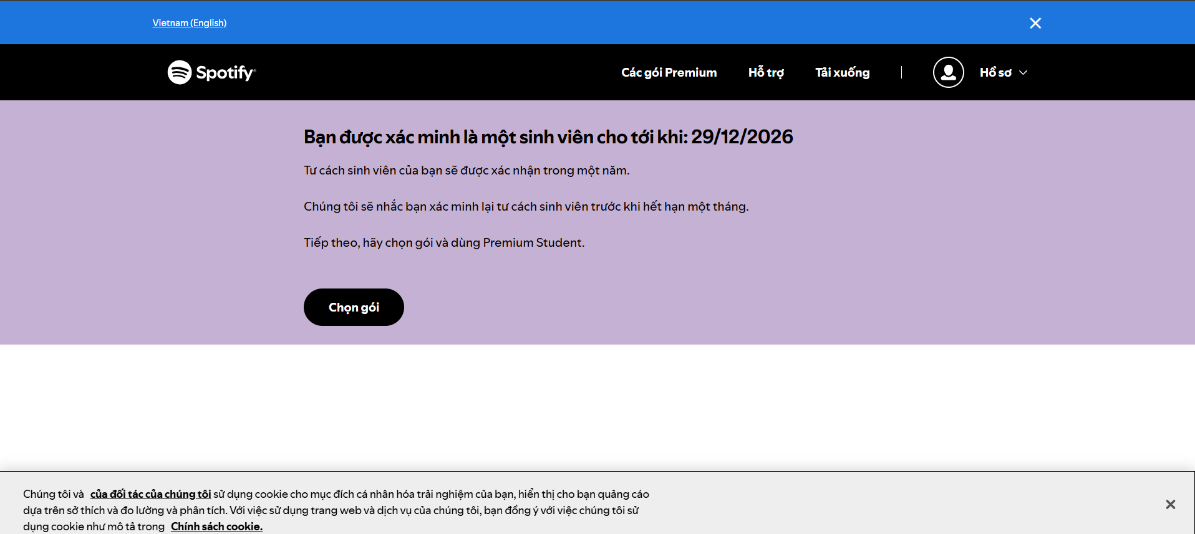Open the Chính sách cookie link

[x=216, y=527]
